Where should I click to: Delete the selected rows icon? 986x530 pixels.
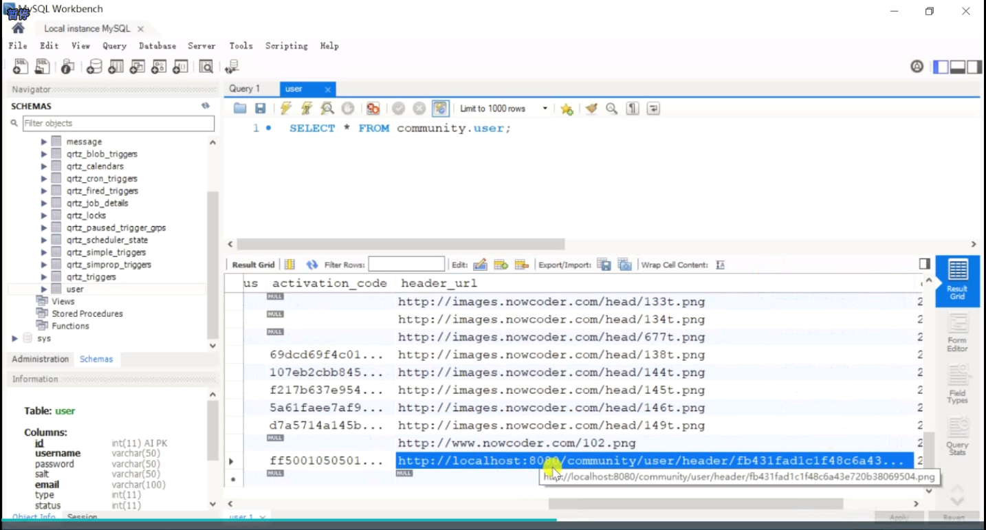click(522, 265)
